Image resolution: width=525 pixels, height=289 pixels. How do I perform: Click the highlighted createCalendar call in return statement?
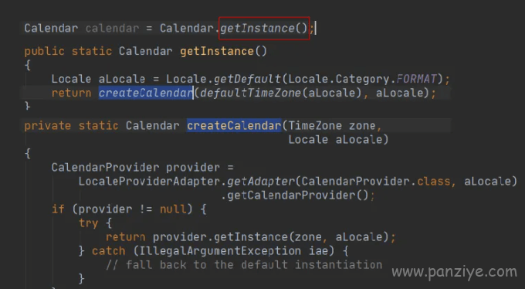coord(146,93)
